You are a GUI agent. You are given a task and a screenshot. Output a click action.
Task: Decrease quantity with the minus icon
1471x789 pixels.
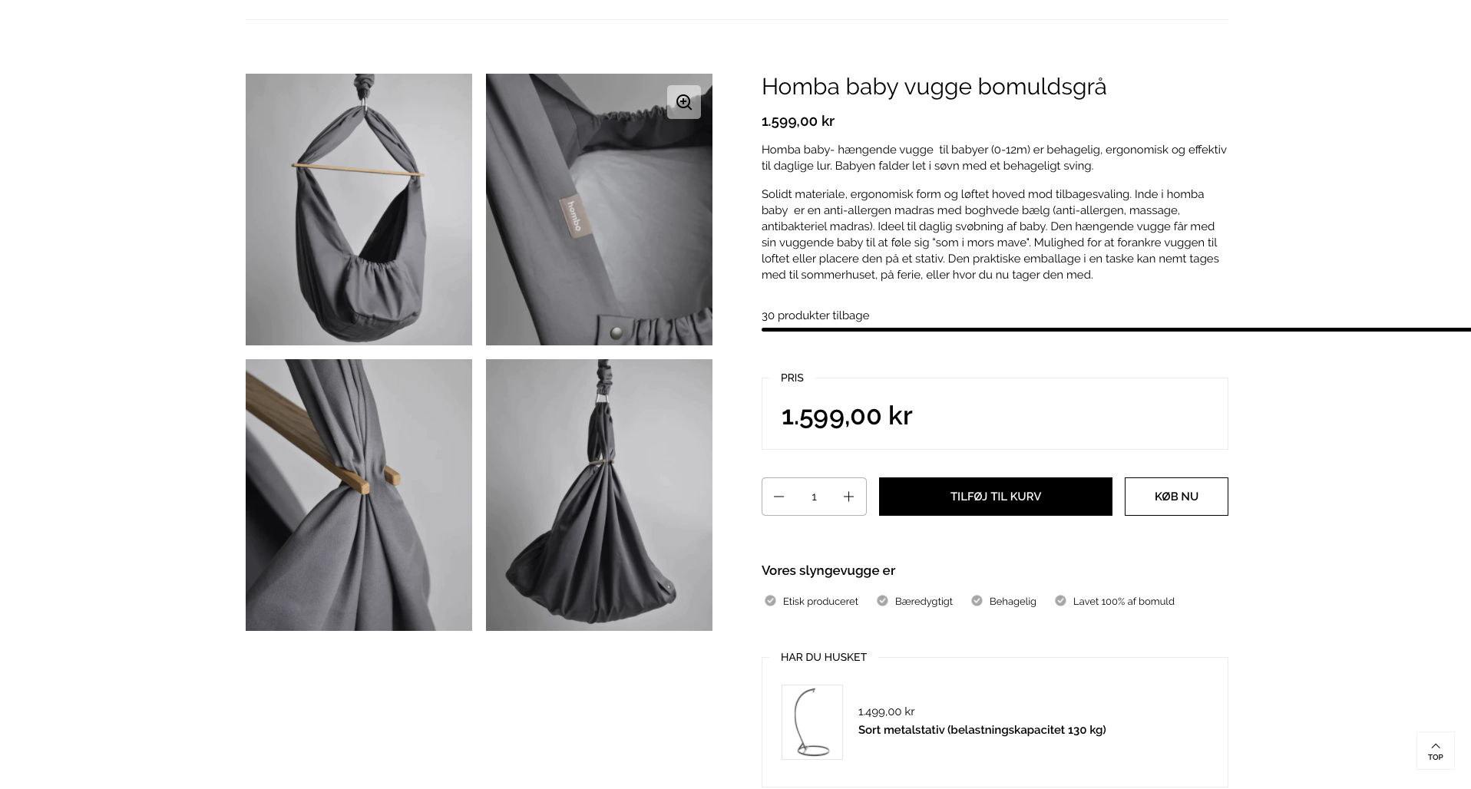pyautogui.click(x=778, y=497)
